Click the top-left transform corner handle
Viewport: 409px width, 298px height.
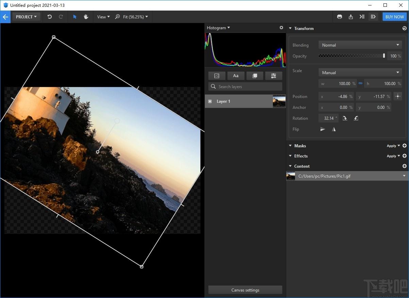tap(53, 37)
